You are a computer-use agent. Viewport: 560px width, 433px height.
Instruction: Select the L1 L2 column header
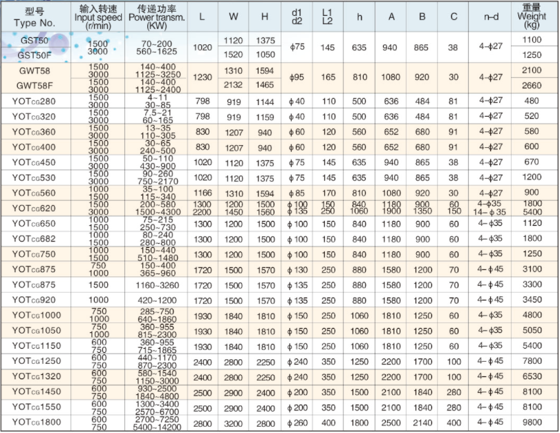point(328,17)
